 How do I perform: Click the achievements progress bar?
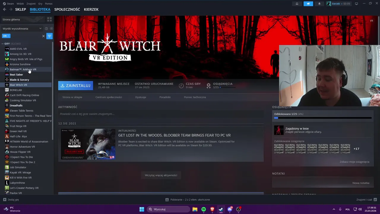click(323, 118)
